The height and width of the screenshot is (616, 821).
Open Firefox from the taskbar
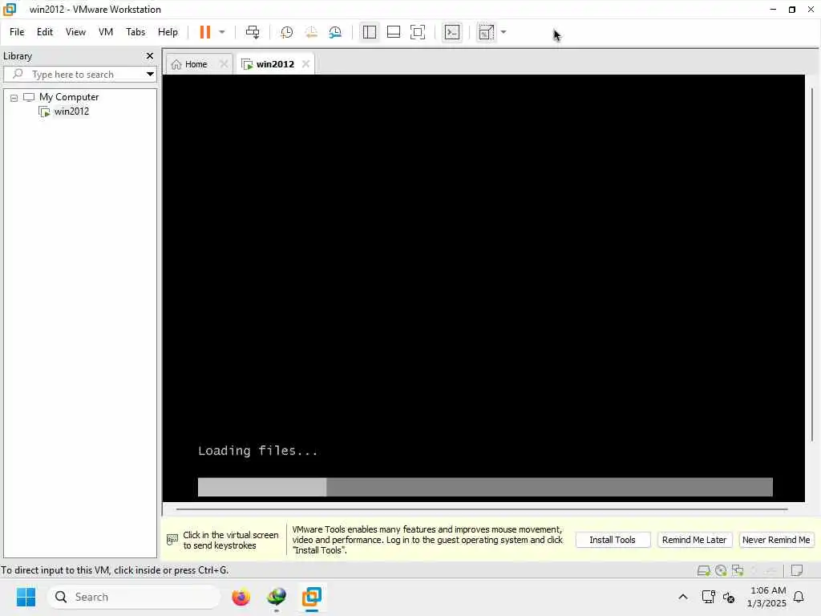click(x=241, y=597)
